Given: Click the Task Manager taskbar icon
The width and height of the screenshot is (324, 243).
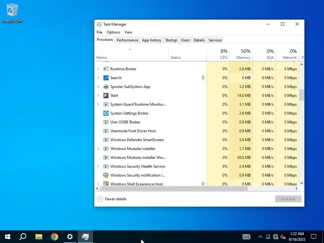Looking at the screenshot, I should pos(85,237).
